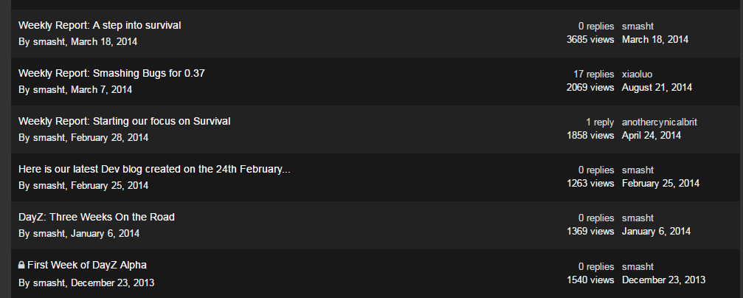
Task: View last poster xiaoluo's profile
Action: click(x=637, y=74)
